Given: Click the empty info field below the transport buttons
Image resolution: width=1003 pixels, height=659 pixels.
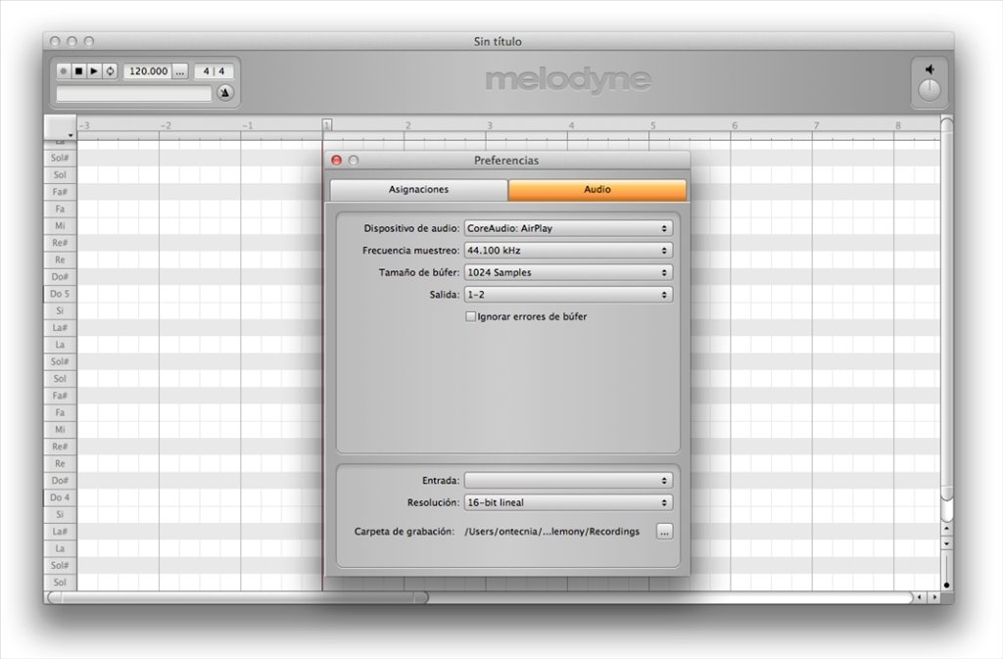Looking at the screenshot, I should pos(133,94).
